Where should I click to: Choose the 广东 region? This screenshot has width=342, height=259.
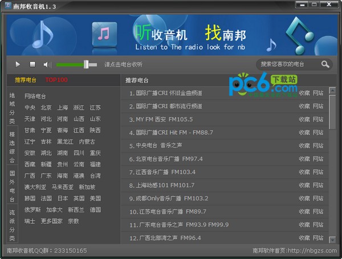coord(46,175)
